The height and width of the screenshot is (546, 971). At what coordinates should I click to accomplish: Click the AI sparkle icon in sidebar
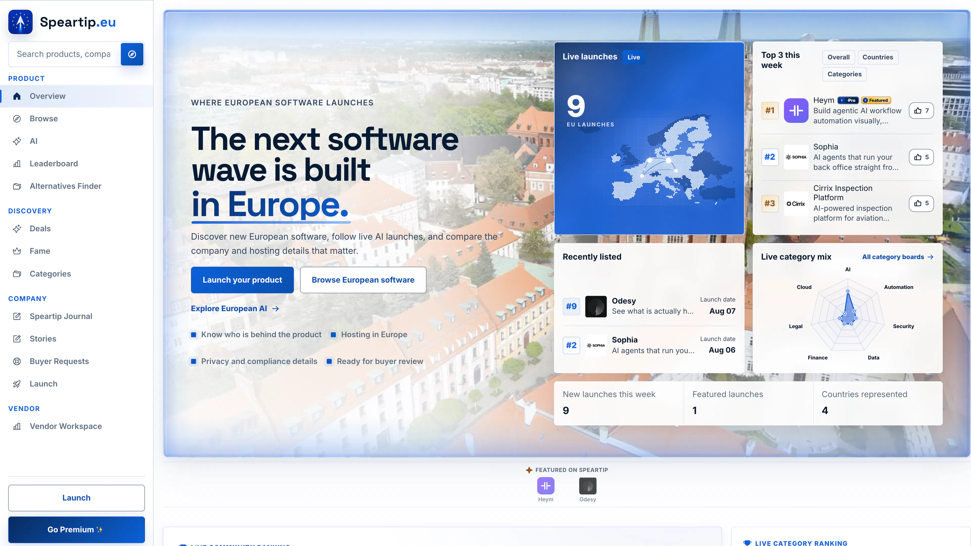[17, 141]
